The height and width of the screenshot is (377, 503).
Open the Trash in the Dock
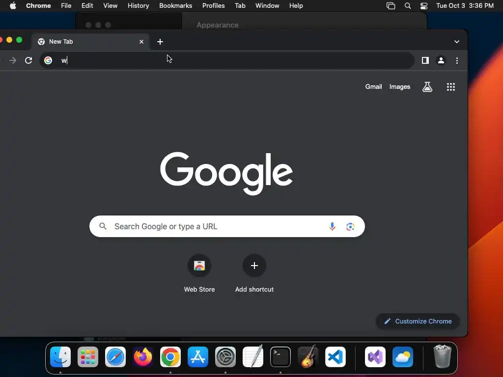tap(443, 357)
